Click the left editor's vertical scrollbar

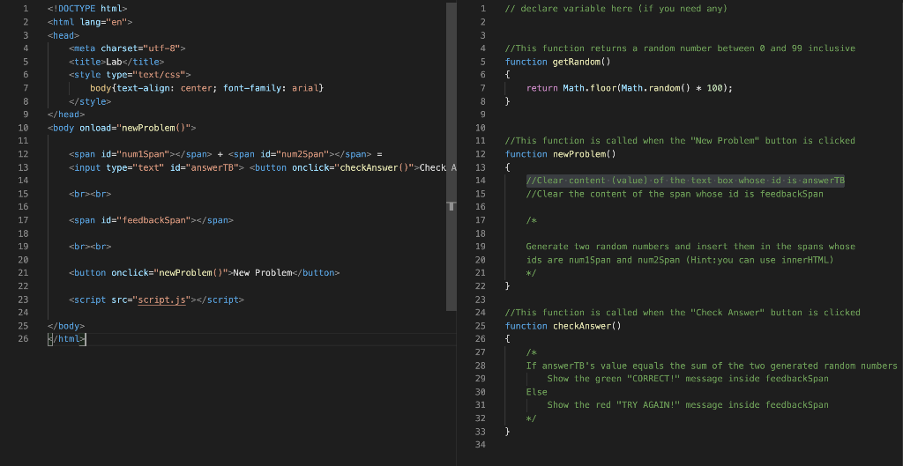[451, 155]
